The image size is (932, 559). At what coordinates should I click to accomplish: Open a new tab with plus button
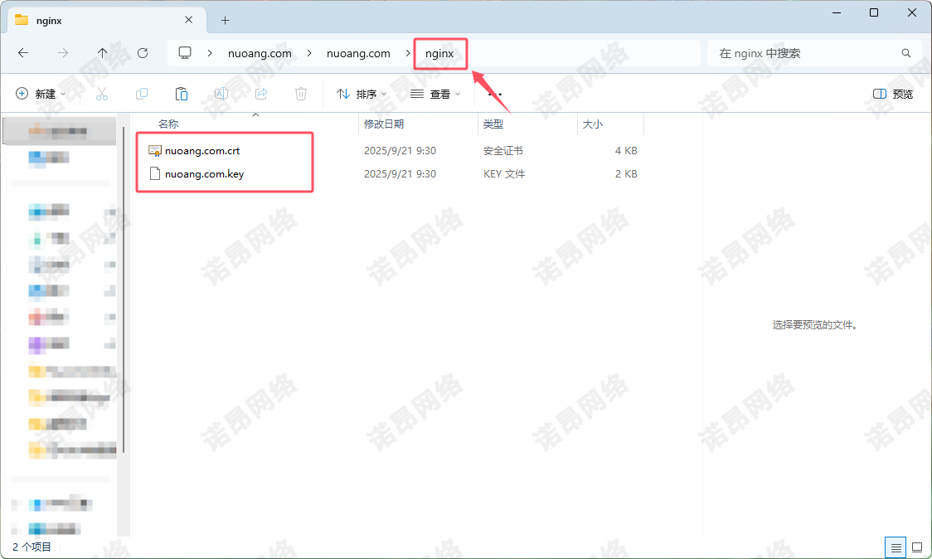[x=225, y=20]
